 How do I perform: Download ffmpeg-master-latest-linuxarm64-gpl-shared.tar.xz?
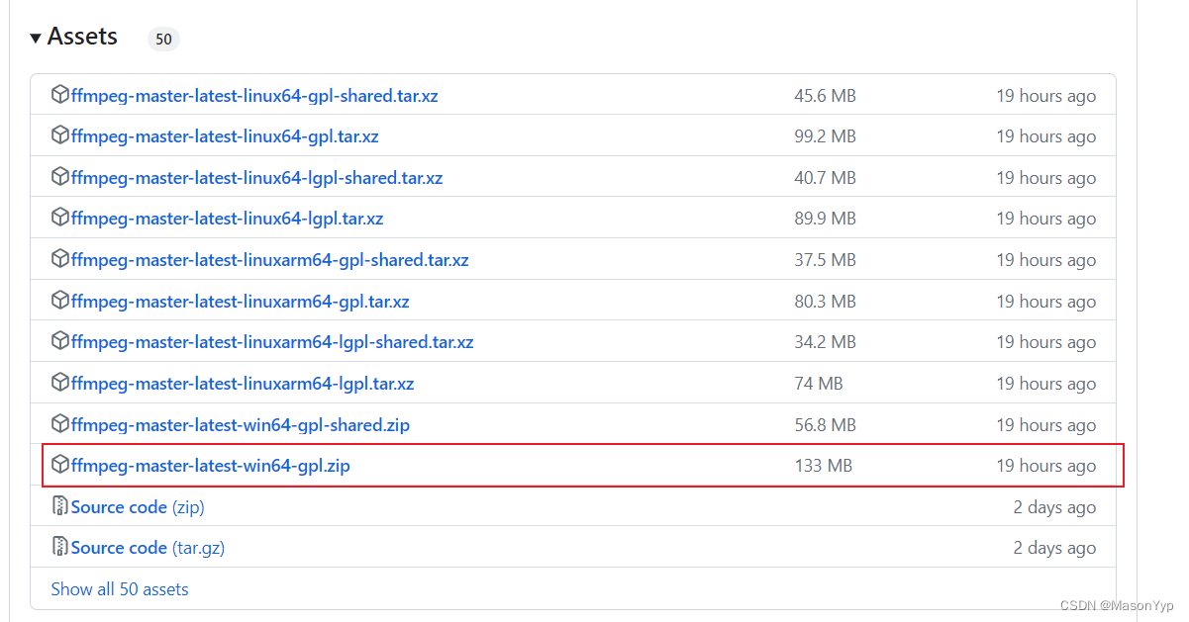click(x=269, y=260)
